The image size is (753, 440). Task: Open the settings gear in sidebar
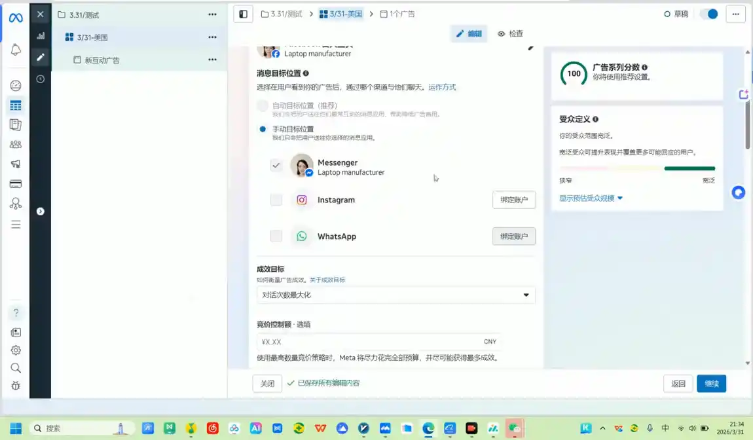(16, 350)
